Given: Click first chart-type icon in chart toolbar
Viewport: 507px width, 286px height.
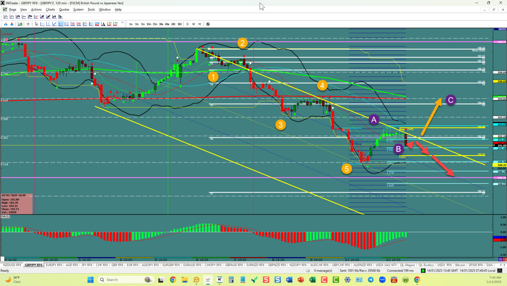Looking at the screenshot, I should click(x=6, y=16).
